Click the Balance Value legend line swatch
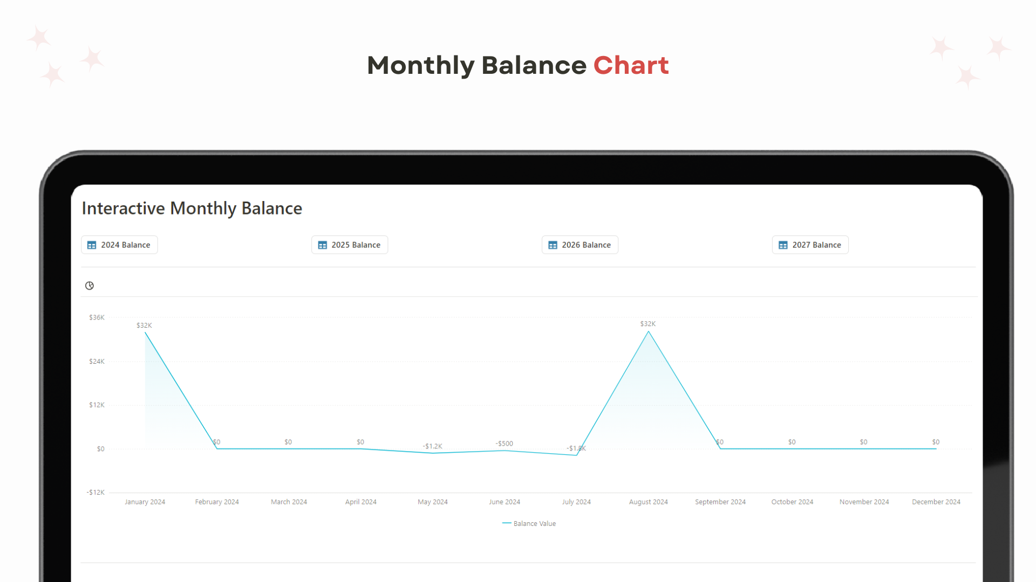The image size is (1036, 582). click(507, 523)
